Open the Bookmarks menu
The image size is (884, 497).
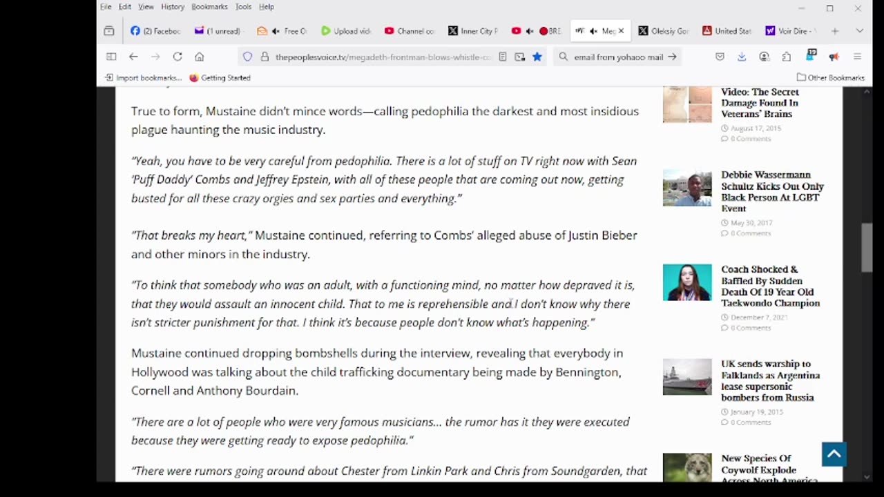[x=209, y=7]
